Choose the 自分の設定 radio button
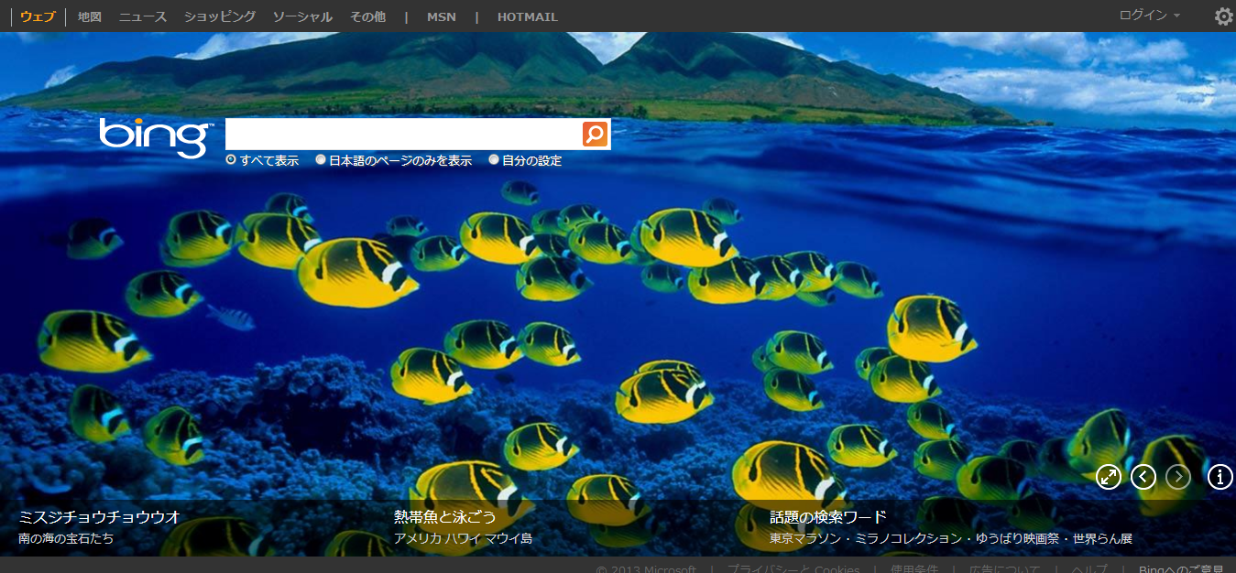Image resolution: width=1236 pixels, height=573 pixels. click(x=494, y=160)
